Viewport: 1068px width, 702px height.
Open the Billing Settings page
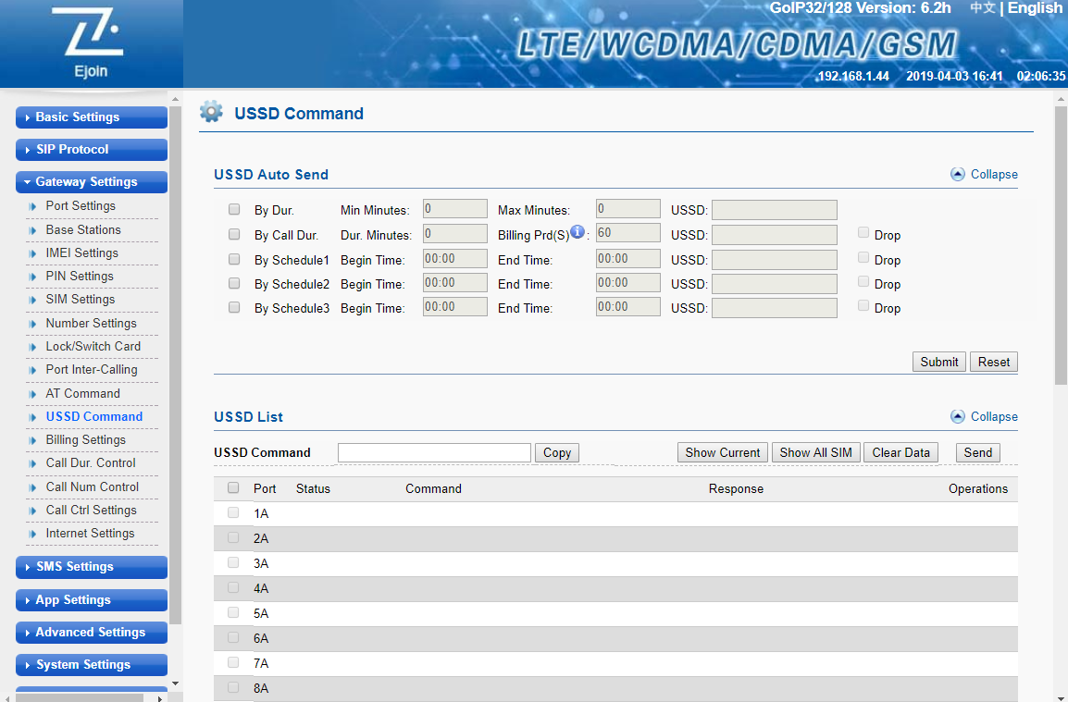coord(85,440)
